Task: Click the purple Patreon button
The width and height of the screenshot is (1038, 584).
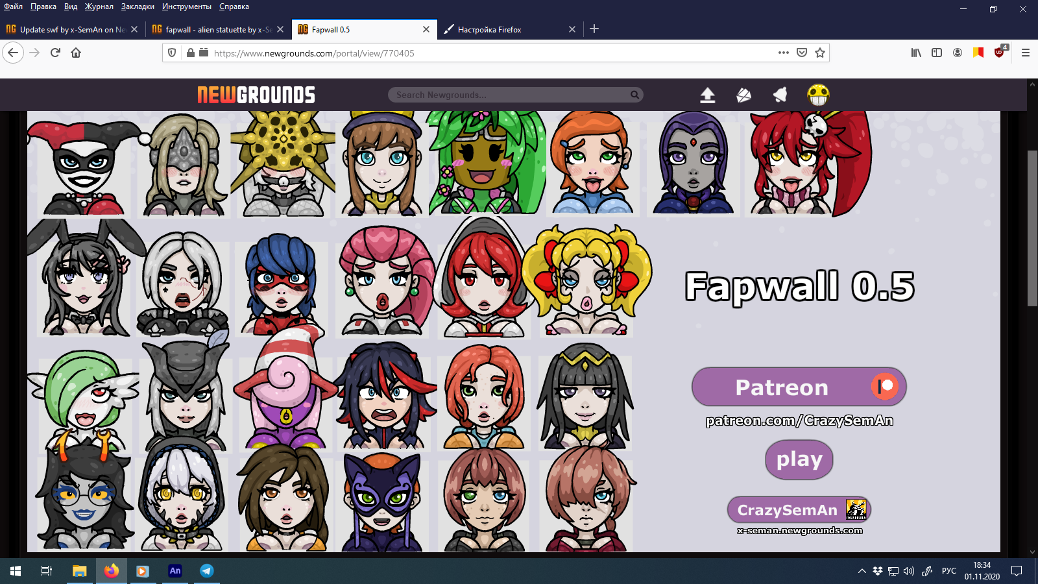Action: click(x=799, y=387)
